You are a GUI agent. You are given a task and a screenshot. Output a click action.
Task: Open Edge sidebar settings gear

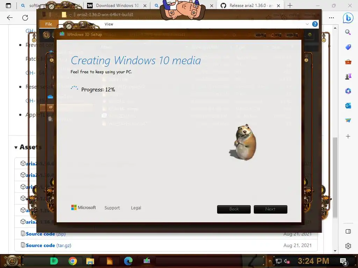(x=348, y=246)
